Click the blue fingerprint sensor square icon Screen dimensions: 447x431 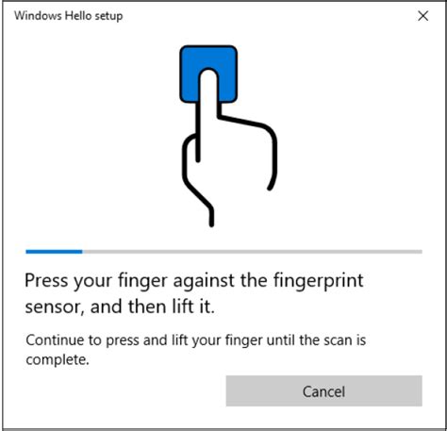(208, 74)
